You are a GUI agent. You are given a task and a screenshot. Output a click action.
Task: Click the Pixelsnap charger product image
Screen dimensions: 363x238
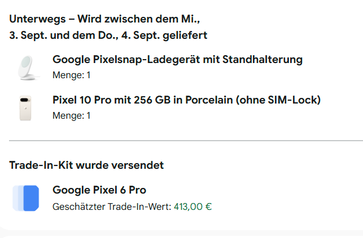pos(26,66)
